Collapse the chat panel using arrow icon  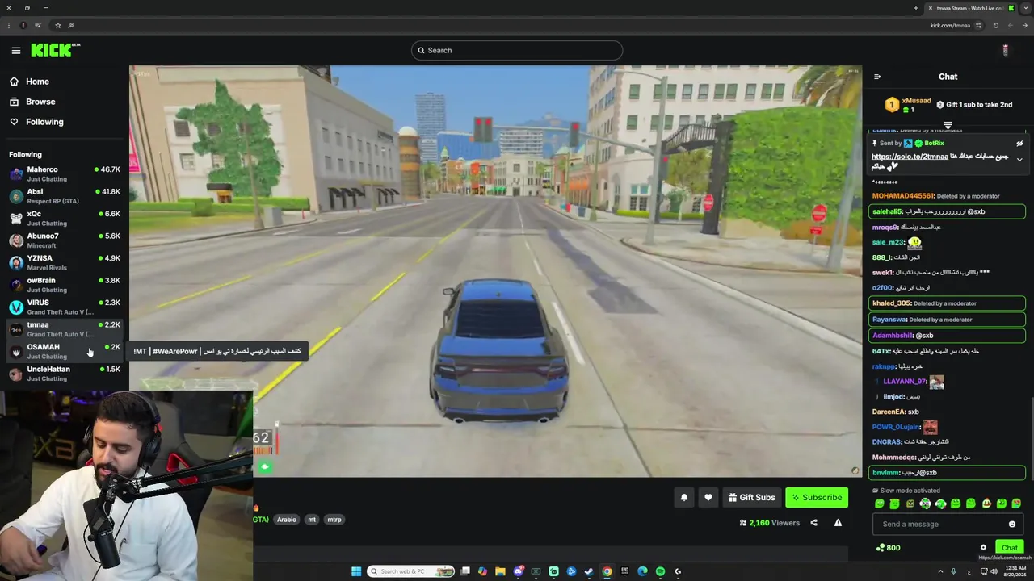point(877,77)
